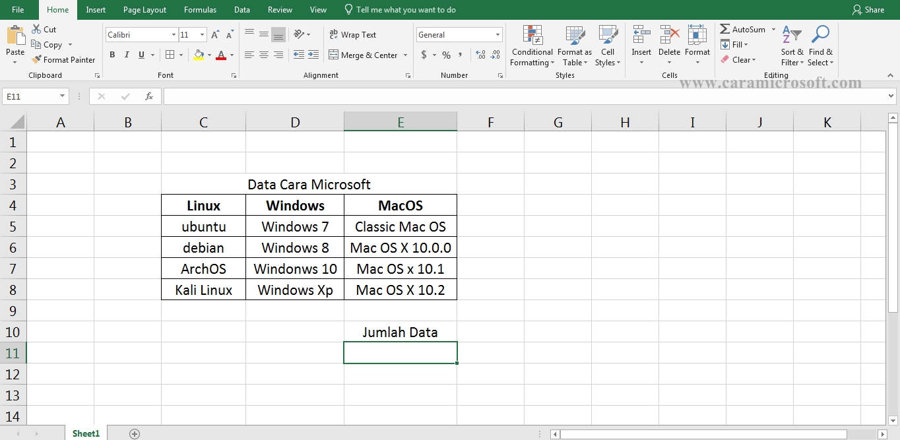The width and height of the screenshot is (900, 440).
Task: Add a new sheet with plus icon
Action: coord(135,433)
